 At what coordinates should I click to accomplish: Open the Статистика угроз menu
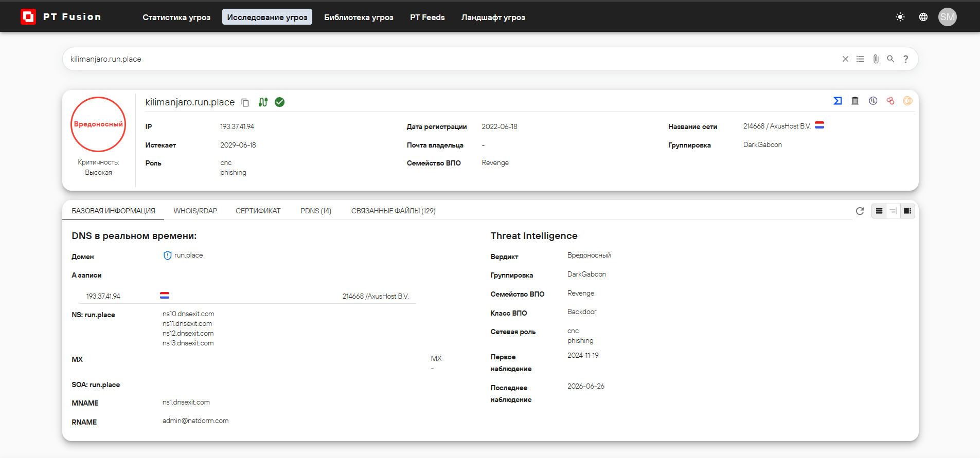176,17
